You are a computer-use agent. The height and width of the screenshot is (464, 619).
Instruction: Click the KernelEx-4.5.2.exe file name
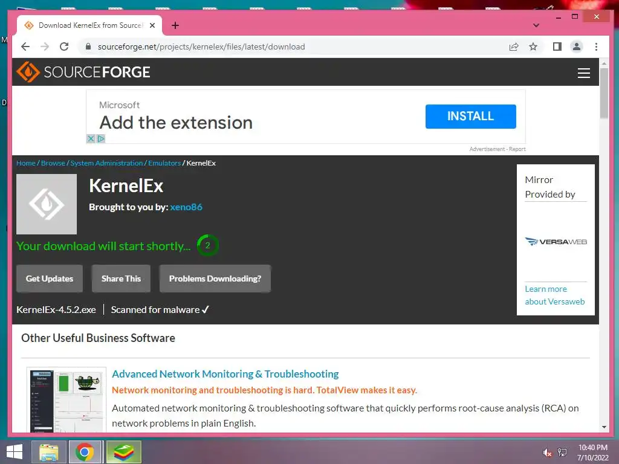56,310
